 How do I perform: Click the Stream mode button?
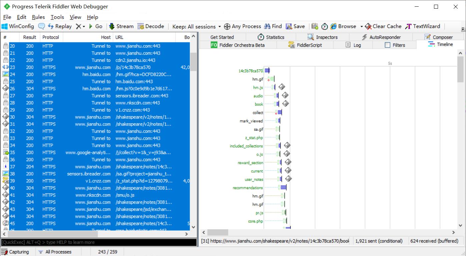coord(121,26)
